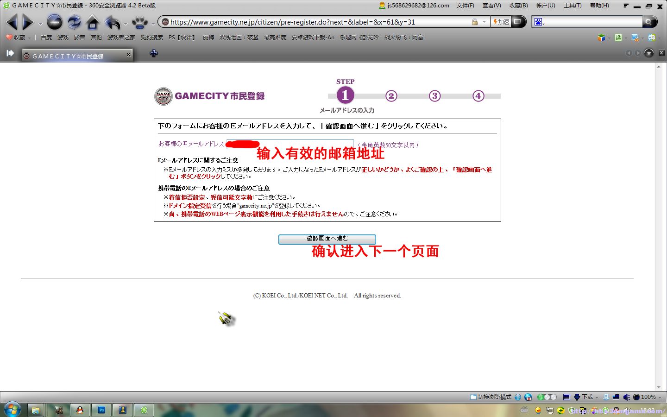Viewport: 667px width, 417px height.
Task: Expand the address bar history dropdown
Action: 485,22
